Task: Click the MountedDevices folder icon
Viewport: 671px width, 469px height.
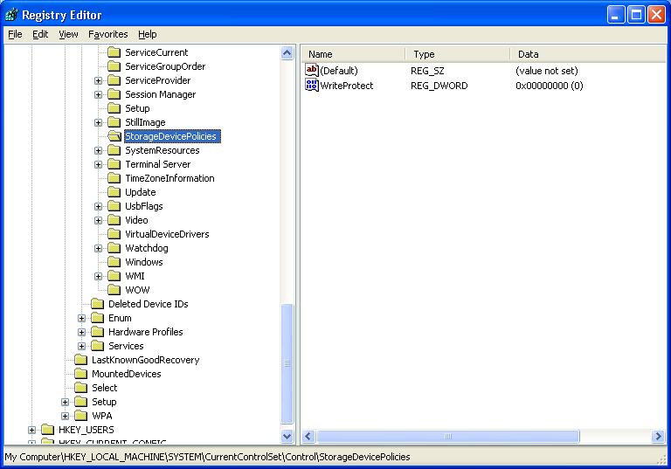Action: [81, 374]
